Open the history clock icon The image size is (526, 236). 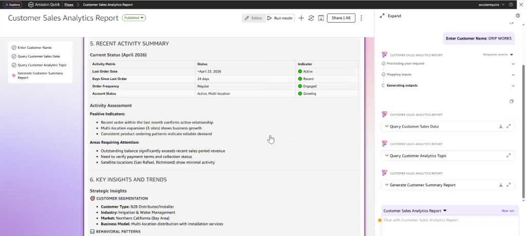518,16
